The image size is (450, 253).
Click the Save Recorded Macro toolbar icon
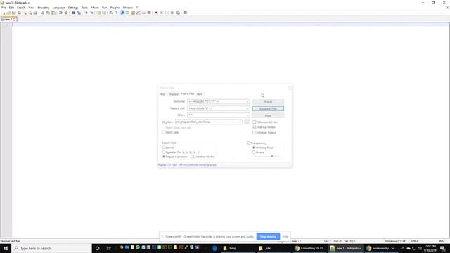tap(178, 13)
